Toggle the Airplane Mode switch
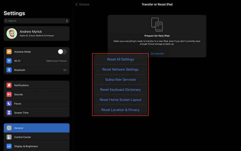241x151 pixels. (x=62, y=52)
